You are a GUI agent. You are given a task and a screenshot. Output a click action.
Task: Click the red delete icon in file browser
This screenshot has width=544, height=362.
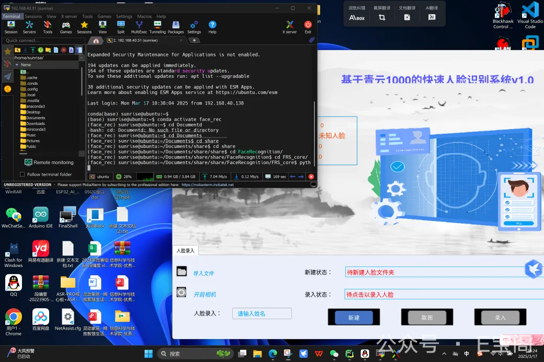(x=63, y=50)
